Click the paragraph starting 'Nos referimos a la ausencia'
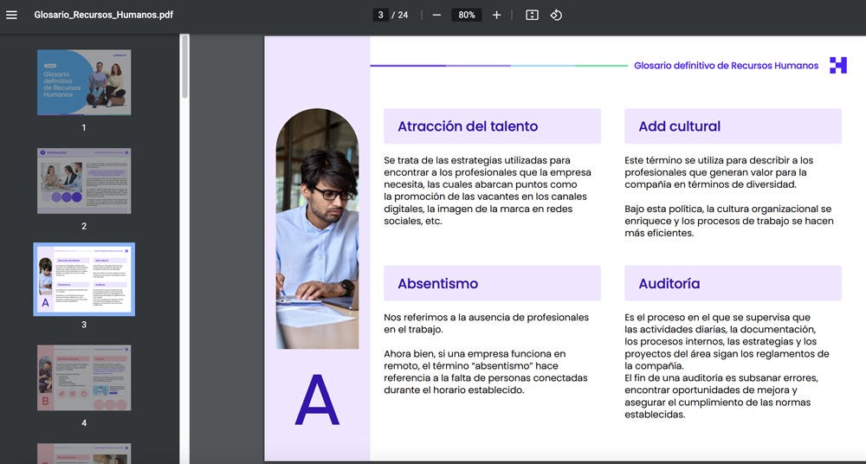The image size is (866, 464). pyautogui.click(x=487, y=324)
